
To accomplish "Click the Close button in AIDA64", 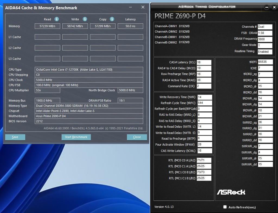I will coord(137,137).
